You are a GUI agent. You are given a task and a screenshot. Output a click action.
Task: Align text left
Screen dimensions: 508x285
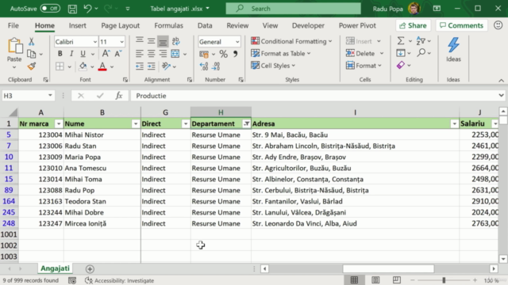(x=140, y=54)
